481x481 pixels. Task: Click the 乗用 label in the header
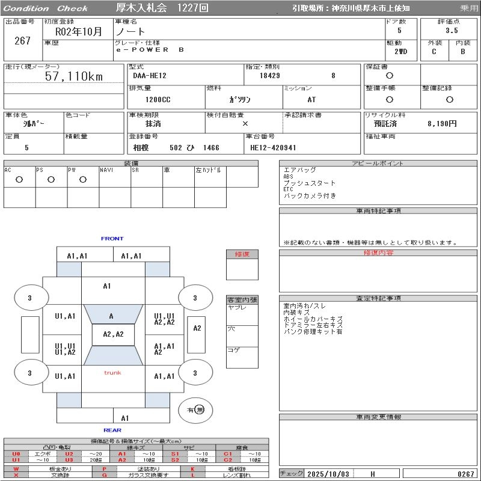tap(469, 8)
